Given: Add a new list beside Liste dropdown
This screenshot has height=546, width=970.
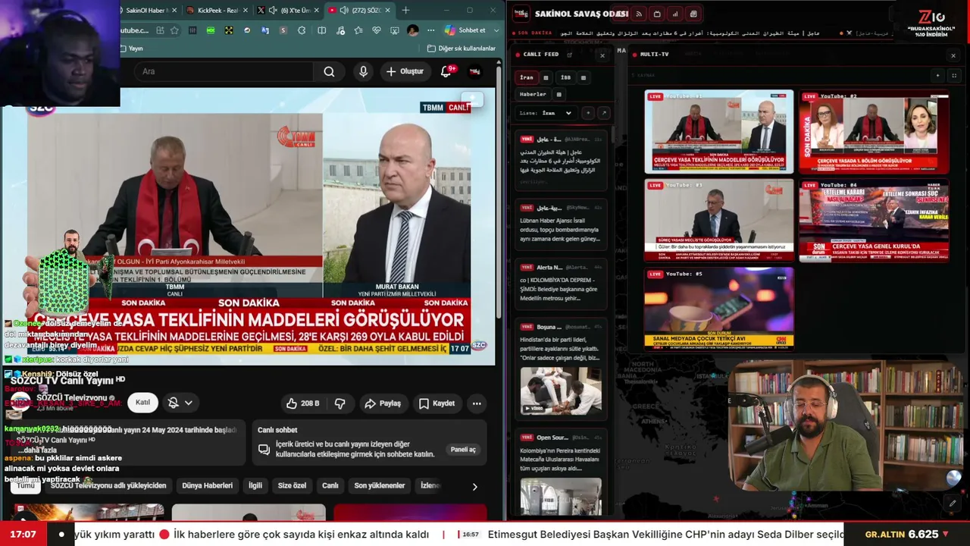Looking at the screenshot, I should [x=588, y=113].
